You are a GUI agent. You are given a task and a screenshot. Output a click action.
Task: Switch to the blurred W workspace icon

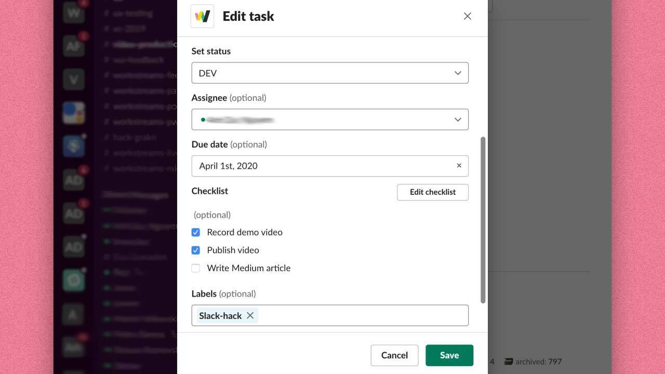[x=73, y=11]
